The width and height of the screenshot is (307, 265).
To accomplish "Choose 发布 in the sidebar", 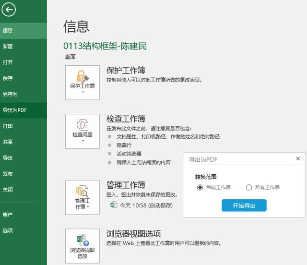I will [x=24, y=174].
